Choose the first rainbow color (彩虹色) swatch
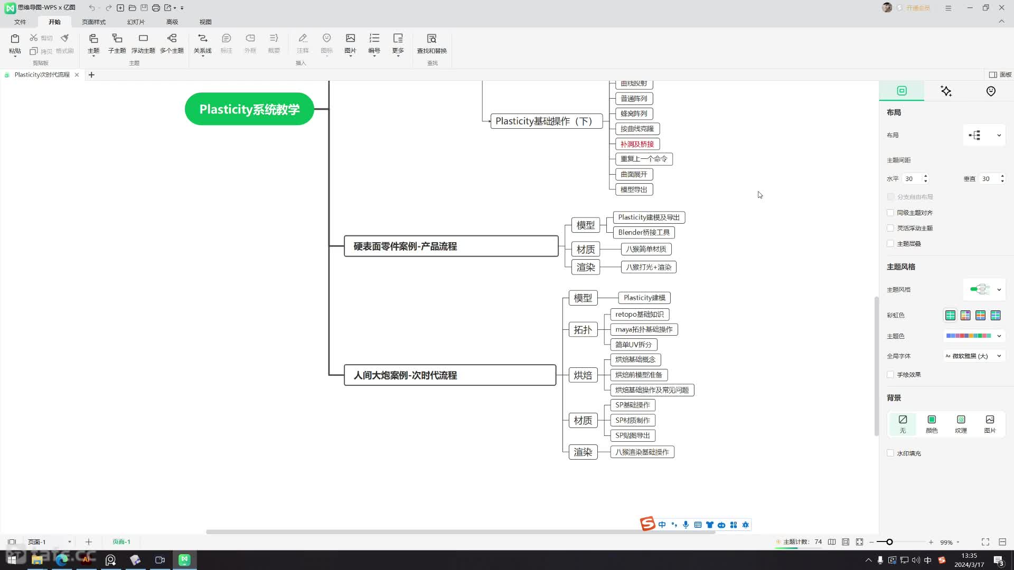Viewport: 1014px width, 570px height. pyautogui.click(x=950, y=315)
